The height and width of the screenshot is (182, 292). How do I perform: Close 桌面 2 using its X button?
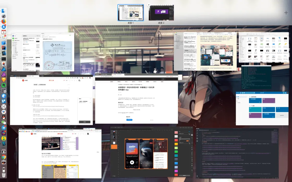(x=149, y=5)
